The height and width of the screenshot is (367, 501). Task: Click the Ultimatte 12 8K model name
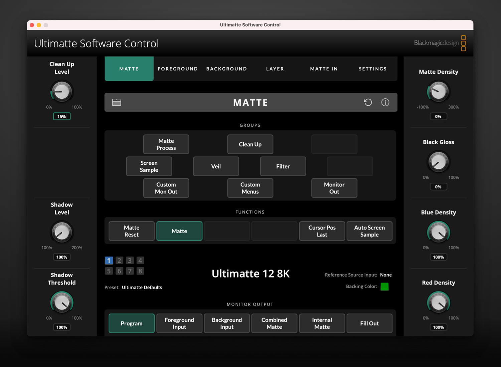[x=251, y=274]
